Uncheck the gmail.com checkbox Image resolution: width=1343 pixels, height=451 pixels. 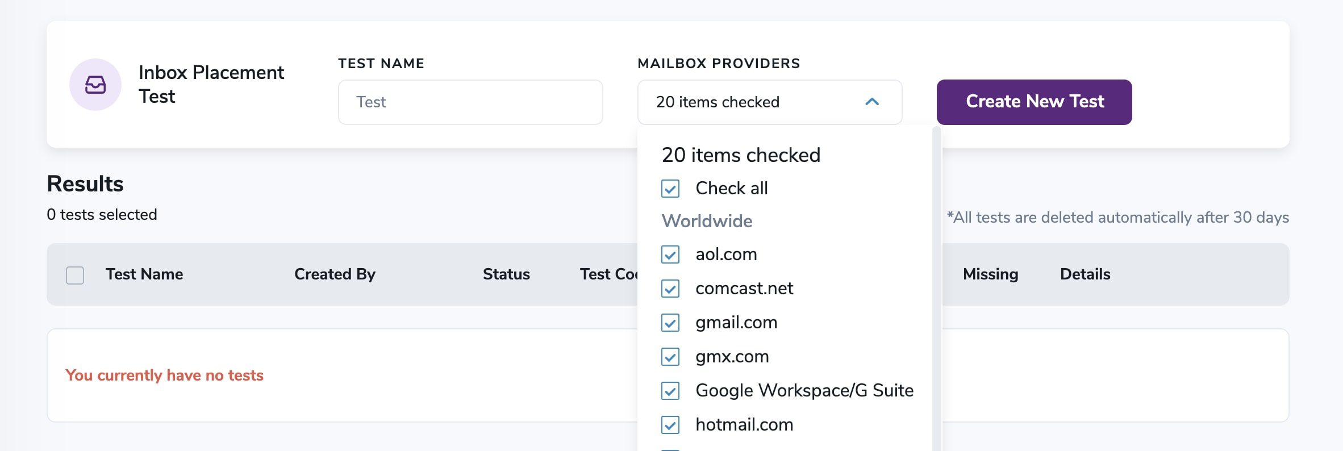[670, 323]
